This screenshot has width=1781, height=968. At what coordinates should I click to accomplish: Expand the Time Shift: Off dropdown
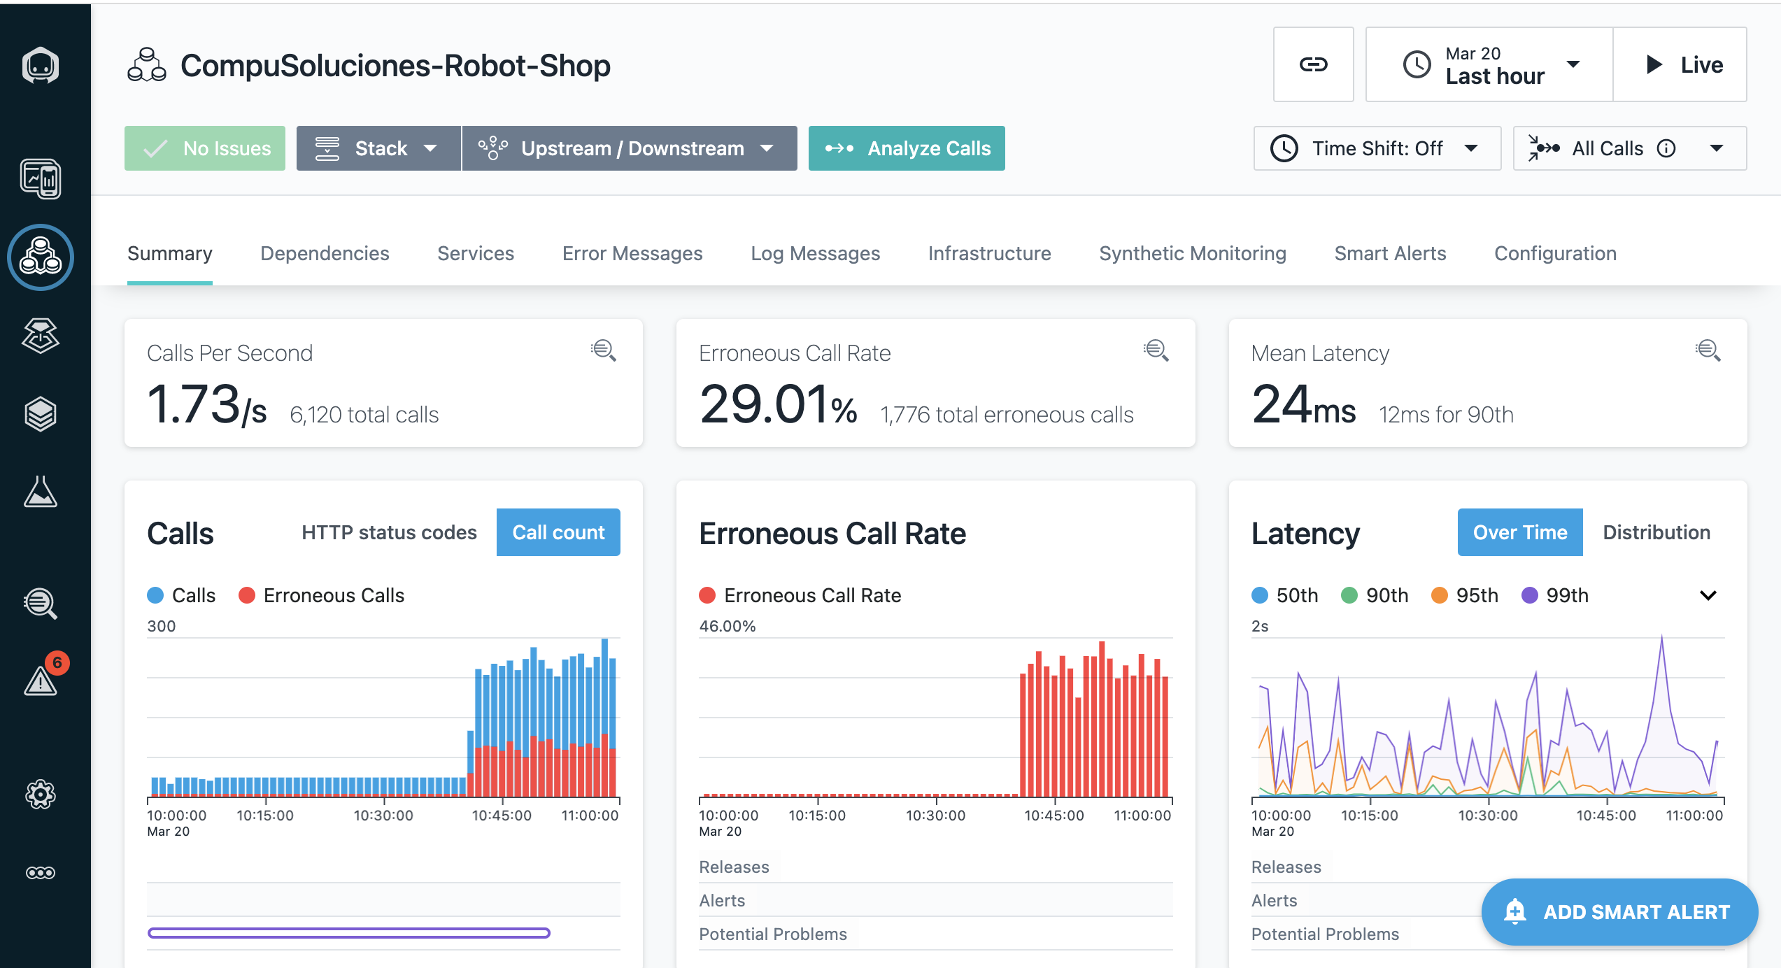[x=1377, y=148]
